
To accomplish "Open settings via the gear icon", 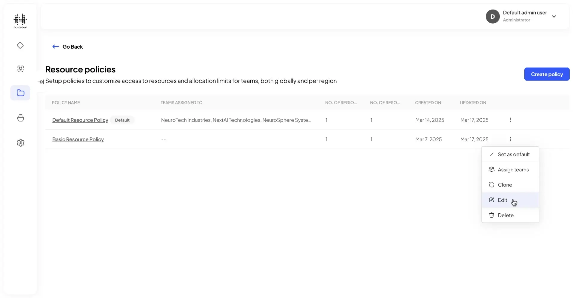I will coord(20,143).
